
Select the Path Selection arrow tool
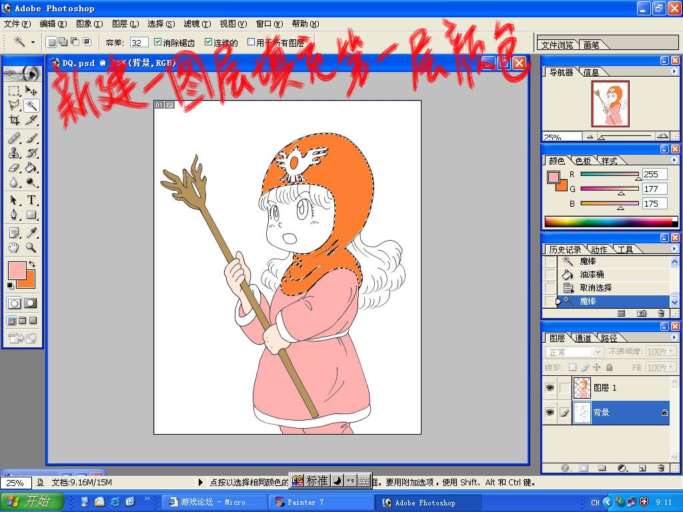[14, 200]
